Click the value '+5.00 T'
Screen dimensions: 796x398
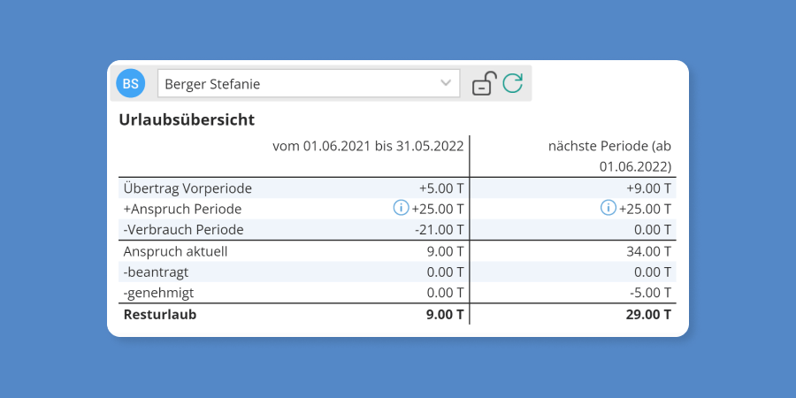tap(441, 188)
